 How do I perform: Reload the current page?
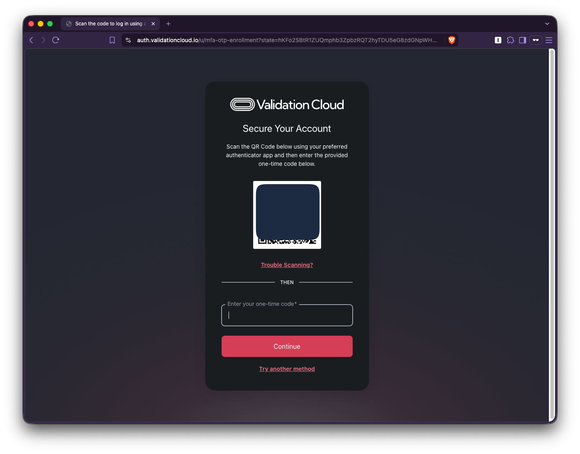coord(56,40)
